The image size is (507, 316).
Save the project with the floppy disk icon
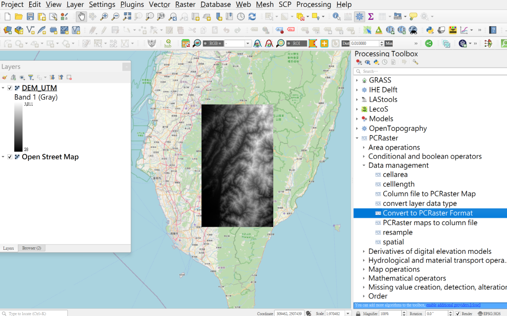click(x=30, y=16)
